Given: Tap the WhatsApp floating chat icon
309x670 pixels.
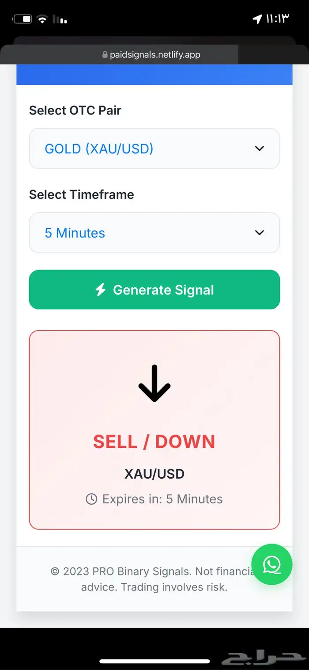Looking at the screenshot, I should pyautogui.click(x=271, y=564).
